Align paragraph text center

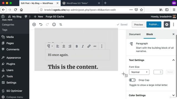(64, 46)
